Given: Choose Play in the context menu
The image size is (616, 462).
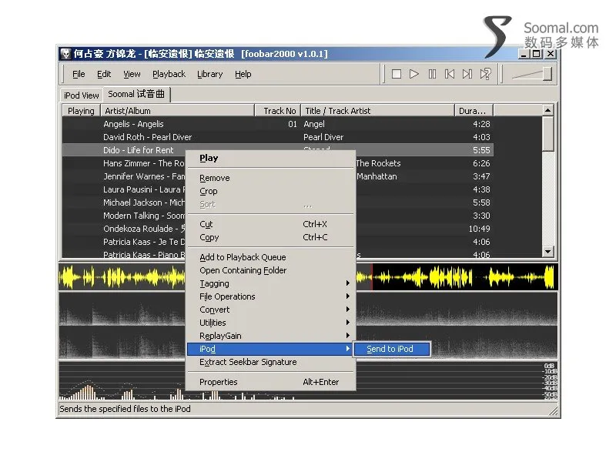Looking at the screenshot, I should click(x=271, y=159).
